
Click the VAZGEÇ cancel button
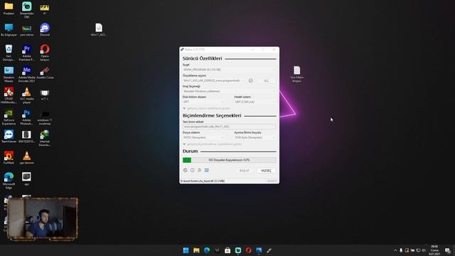(x=266, y=171)
